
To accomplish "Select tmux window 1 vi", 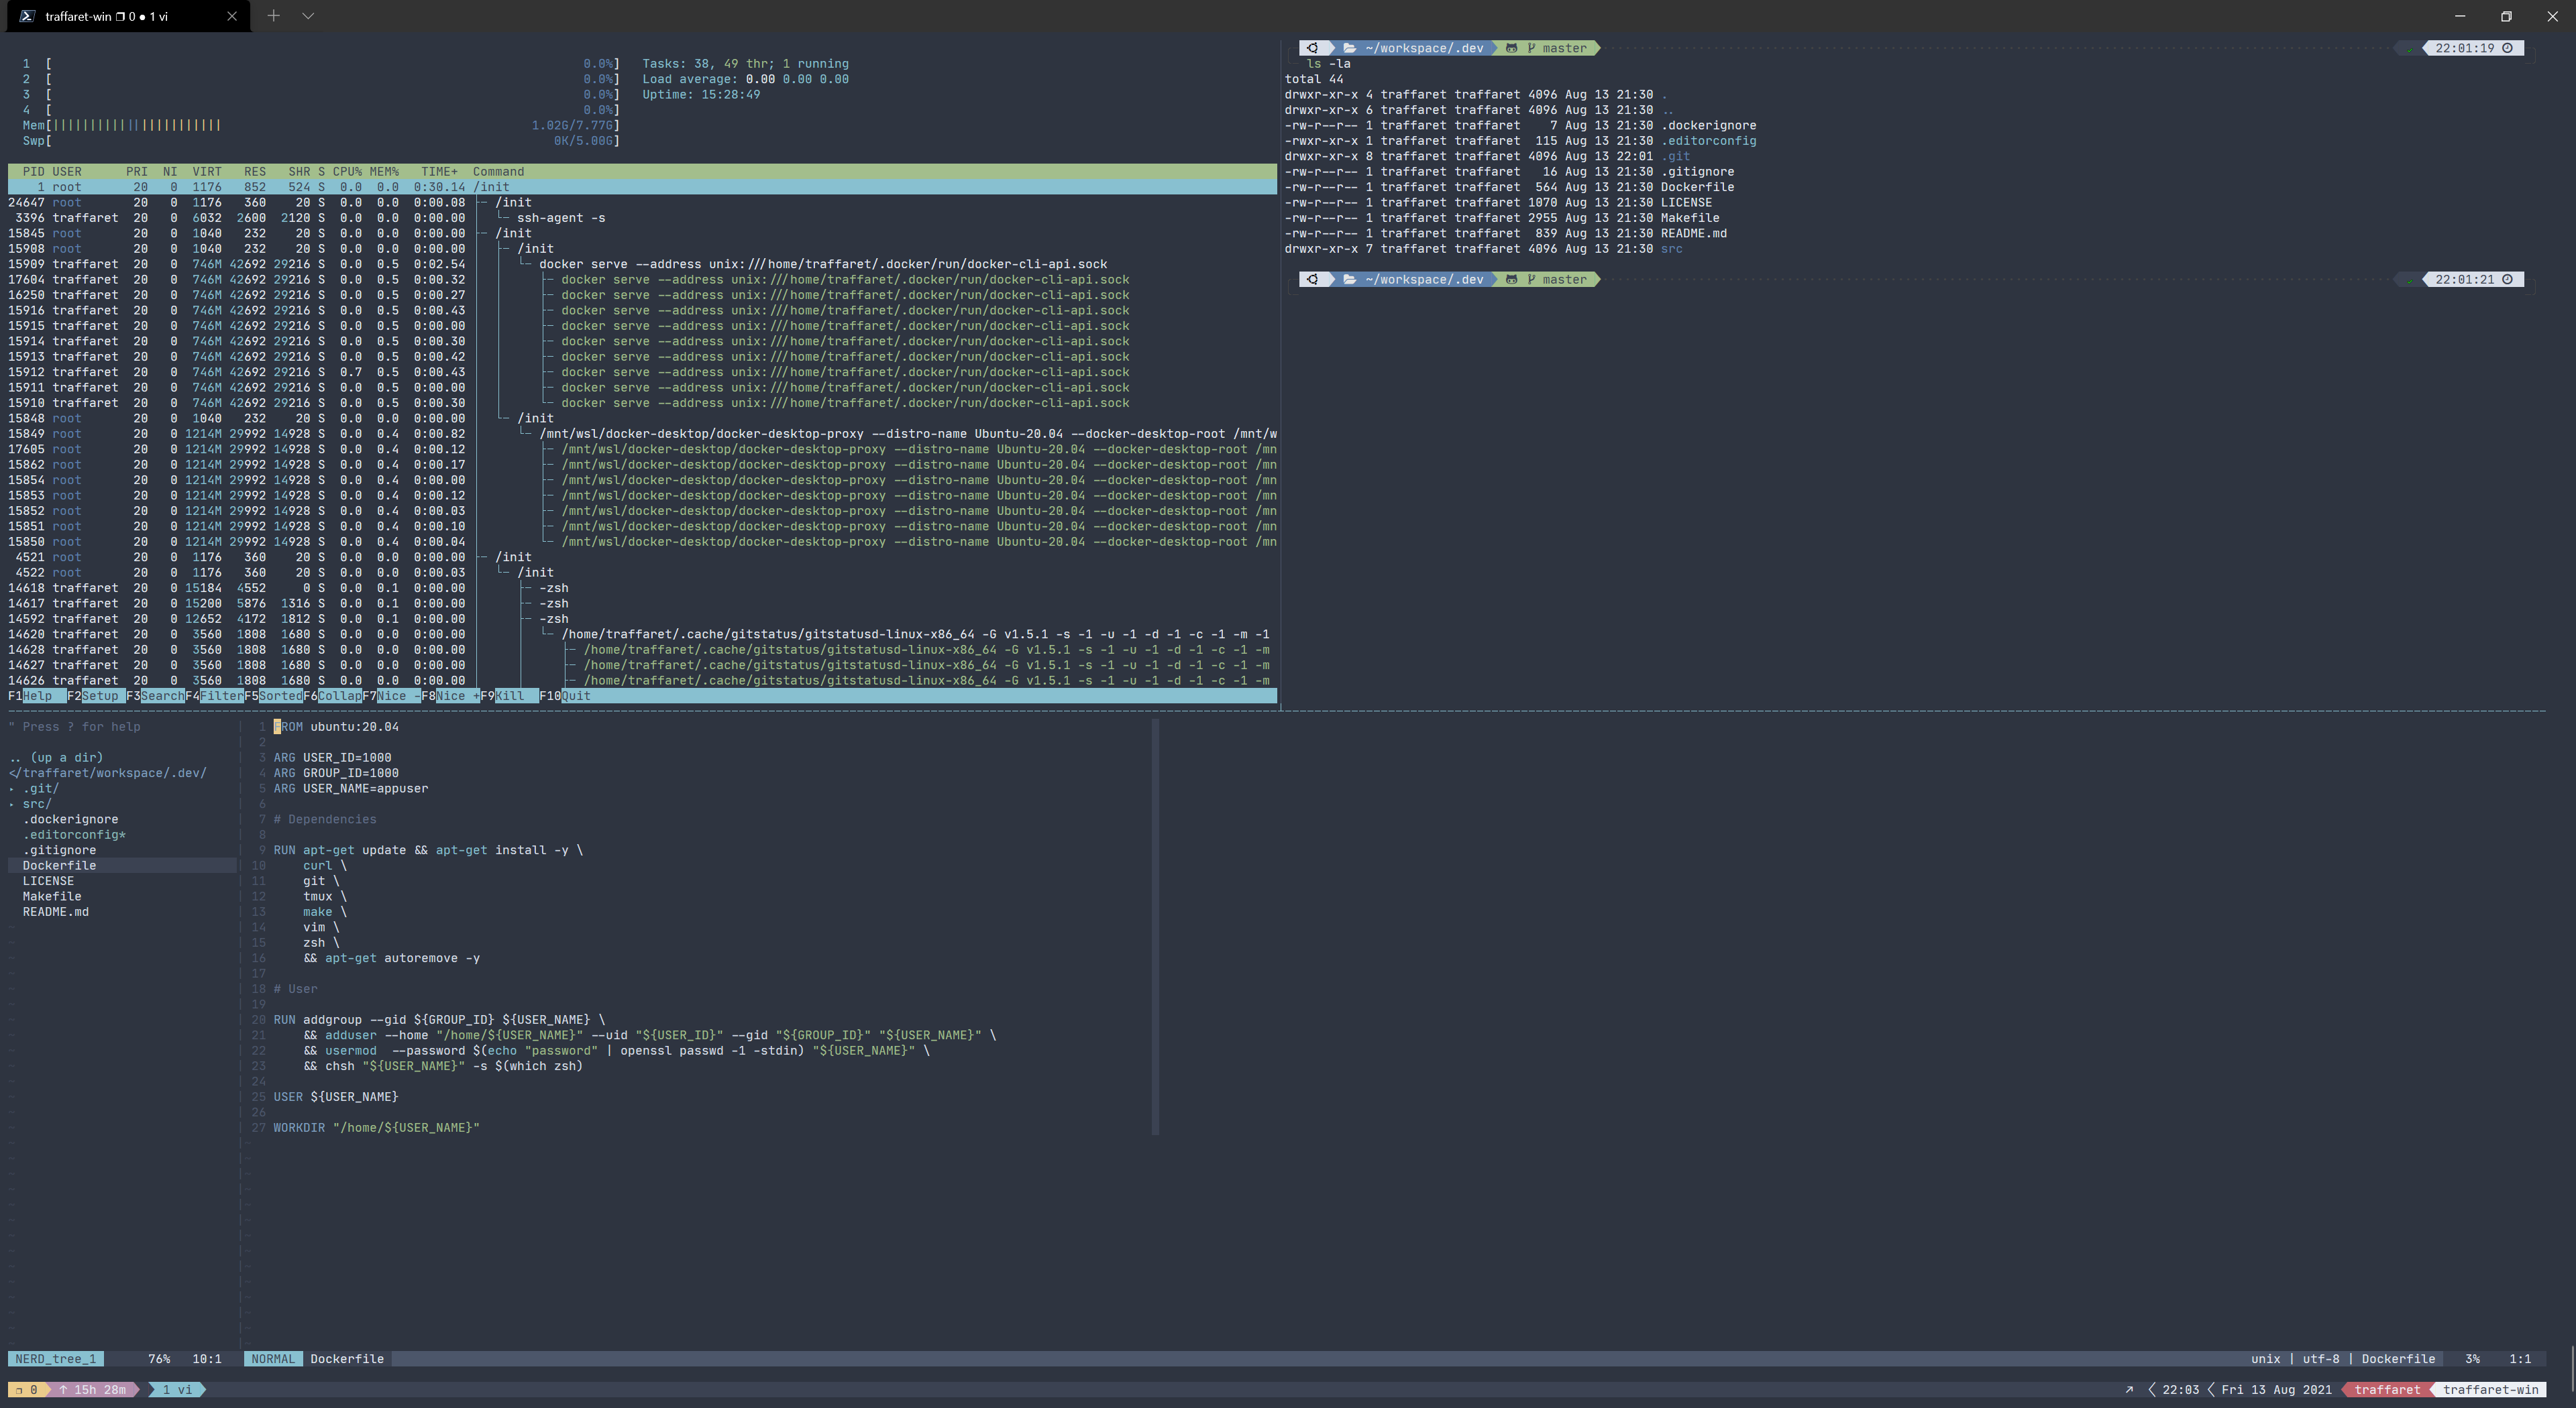I will pos(177,1390).
